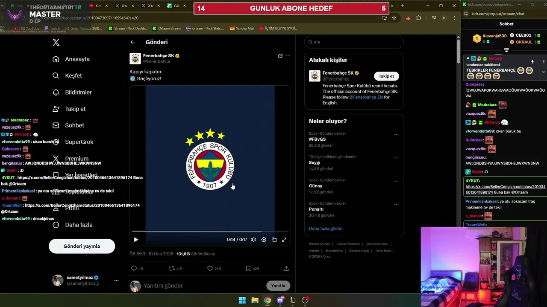This screenshot has height=307, width=547.
Task: Open a new Chrome tab
Action: pyautogui.click(x=402, y=6)
